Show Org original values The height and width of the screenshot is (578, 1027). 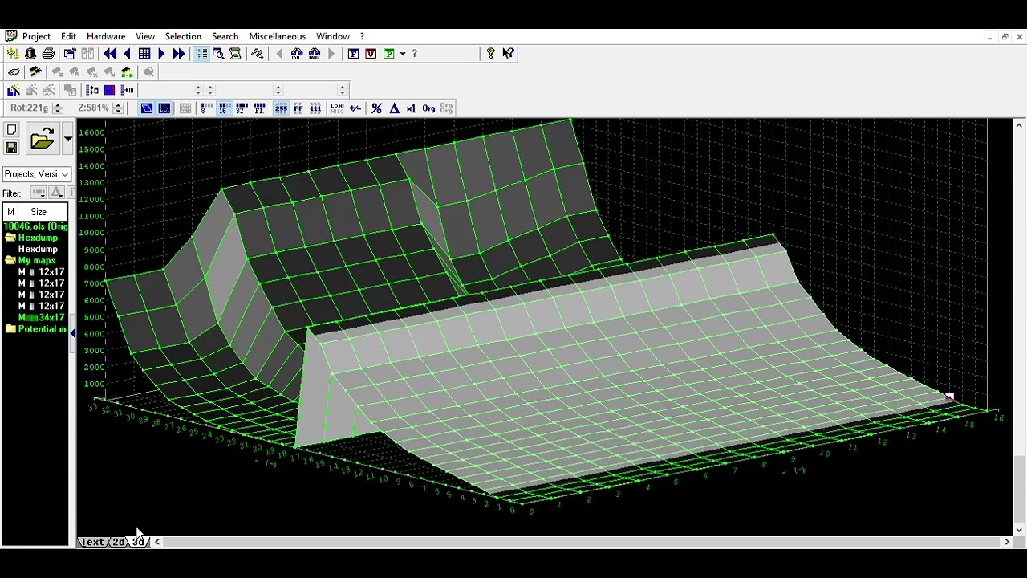pos(428,108)
